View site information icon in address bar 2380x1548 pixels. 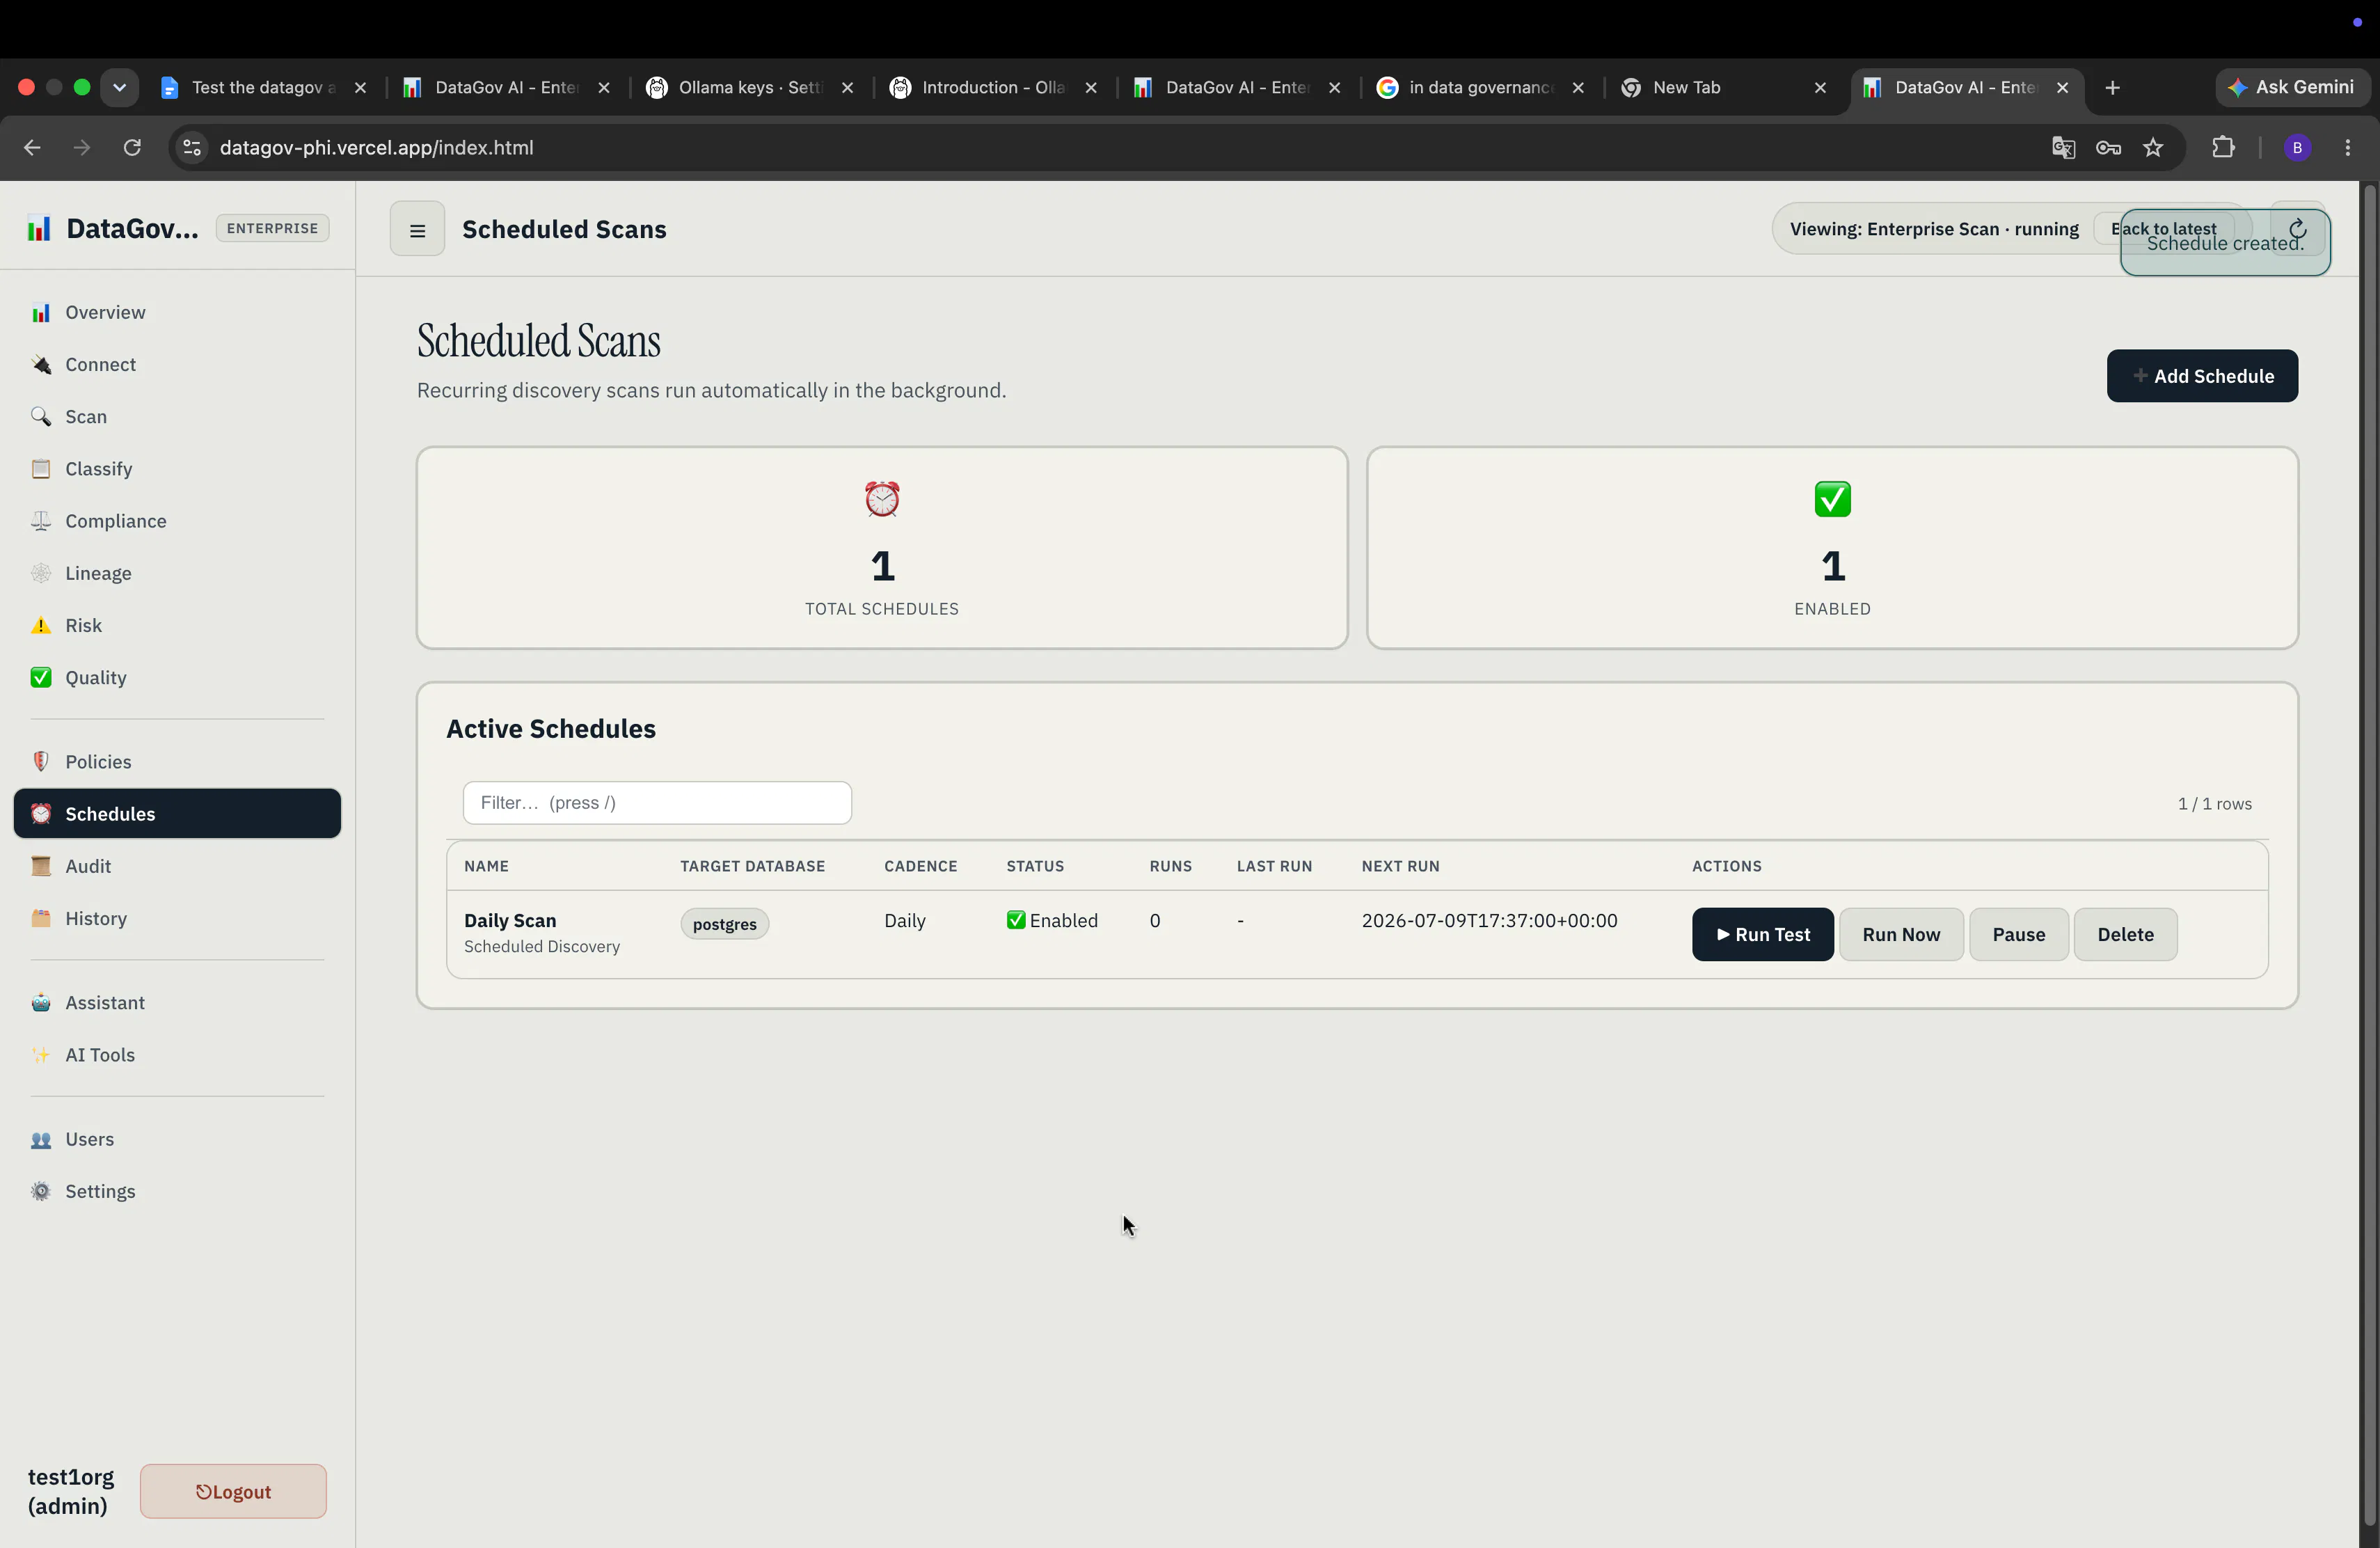(192, 148)
